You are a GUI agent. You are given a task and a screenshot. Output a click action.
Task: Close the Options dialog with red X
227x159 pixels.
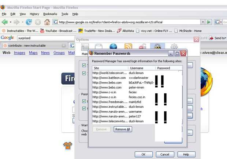pos(196,39)
